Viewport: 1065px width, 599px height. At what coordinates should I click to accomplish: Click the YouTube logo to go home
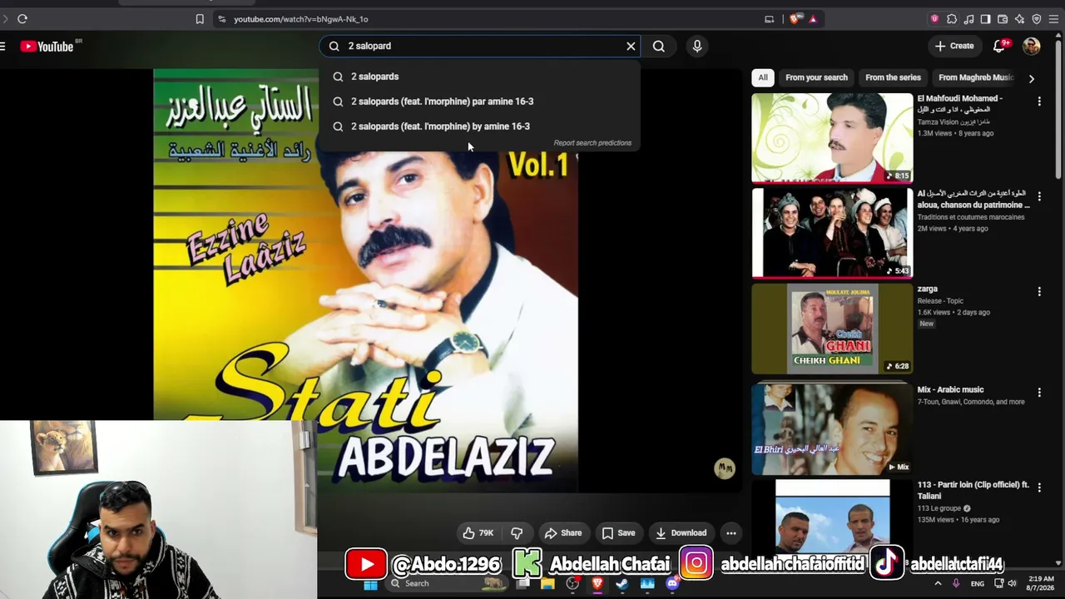pyautogui.click(x=47, y=47)
